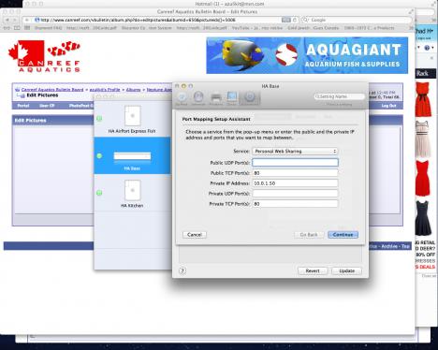Screen dimensions: 438x350
Task: Open the AquaGiant banner advertisement
Action: click(x=307, y=55)
